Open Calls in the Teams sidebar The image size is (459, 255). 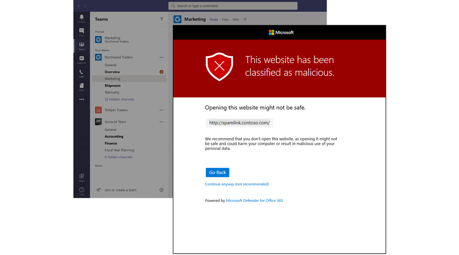[x=82, y=73]
